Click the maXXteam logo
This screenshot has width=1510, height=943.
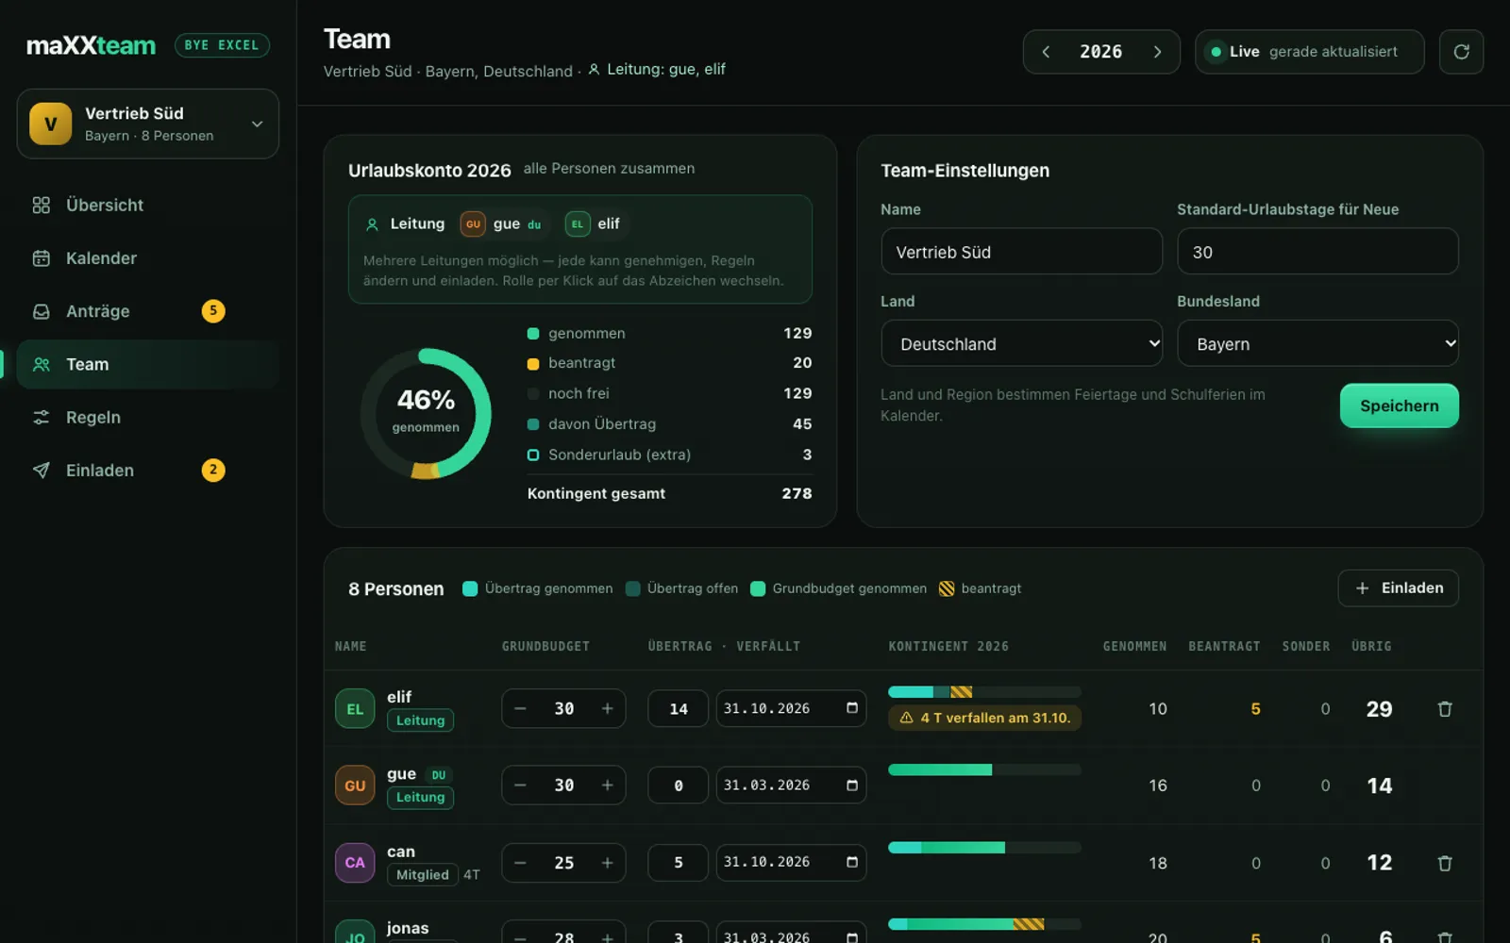point(91,45)
